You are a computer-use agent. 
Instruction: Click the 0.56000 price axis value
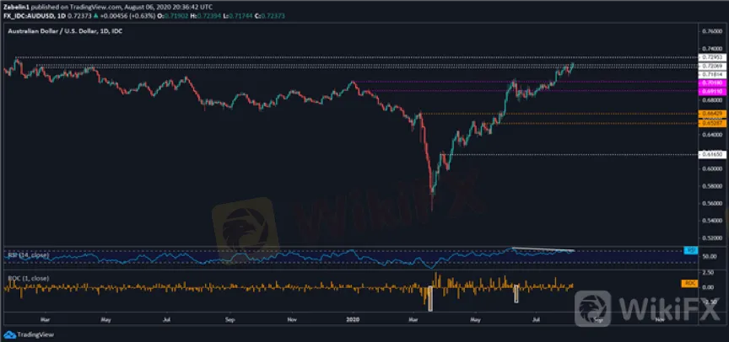tap(712, 204)
